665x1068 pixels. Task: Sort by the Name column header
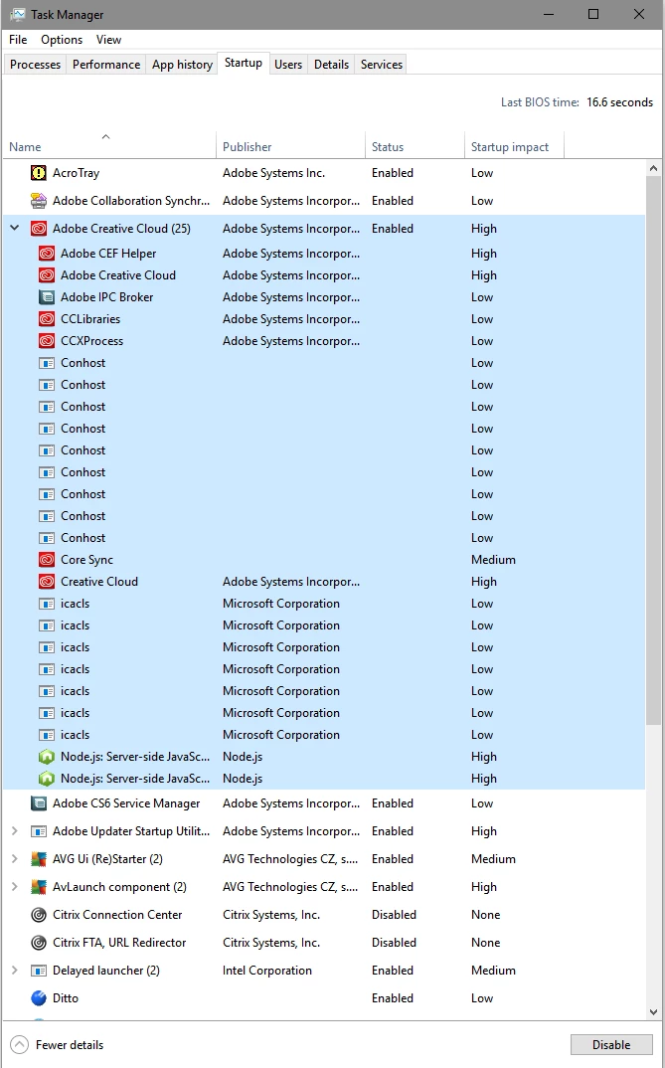click(x=109, y=146)
